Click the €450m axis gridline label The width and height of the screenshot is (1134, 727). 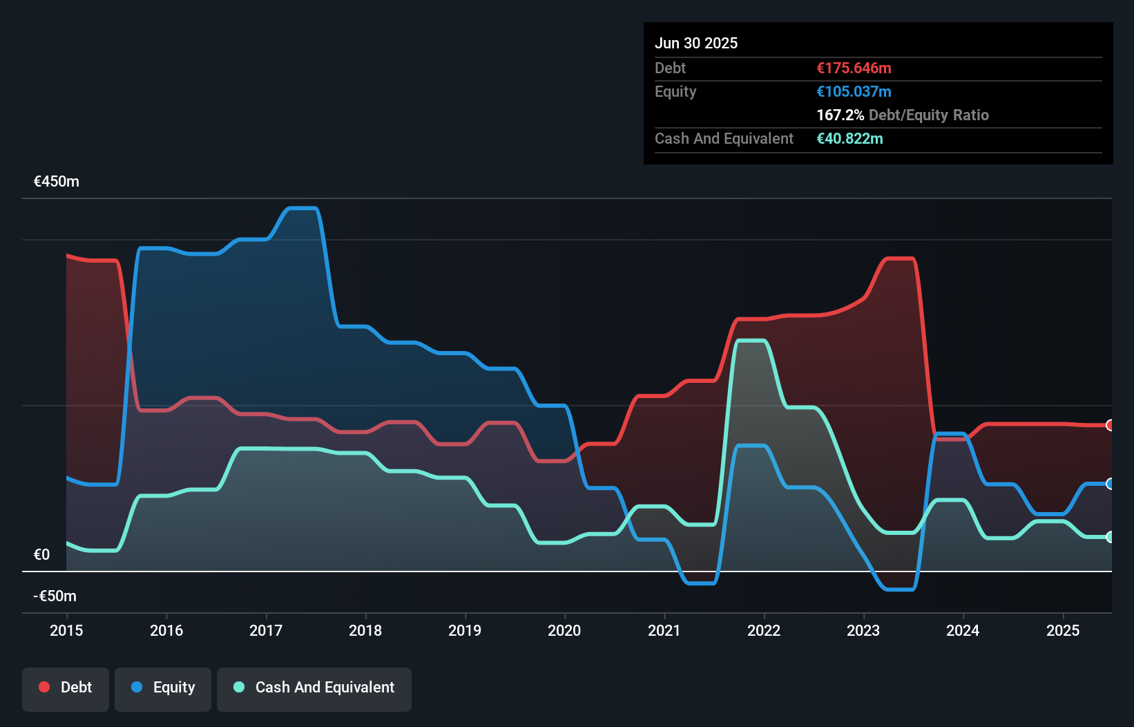tap(56, 180)
